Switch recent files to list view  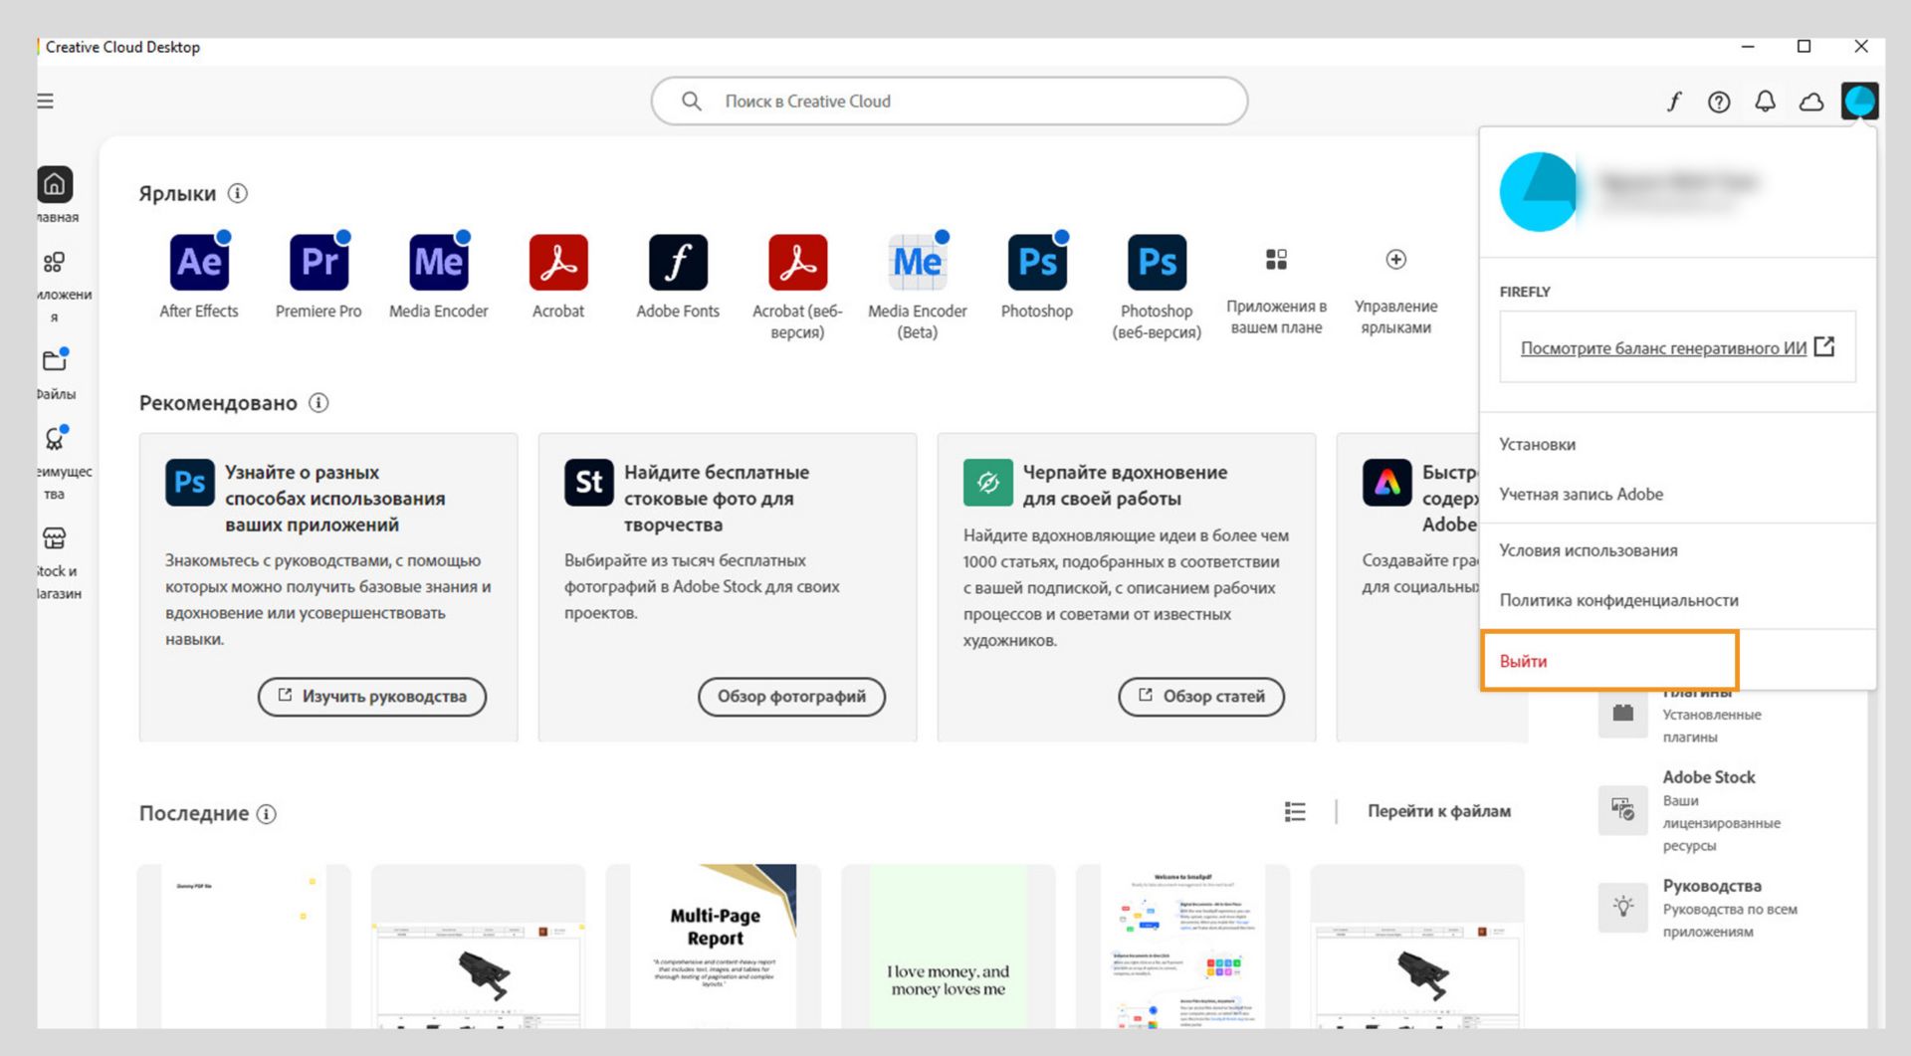(1295, 812)
